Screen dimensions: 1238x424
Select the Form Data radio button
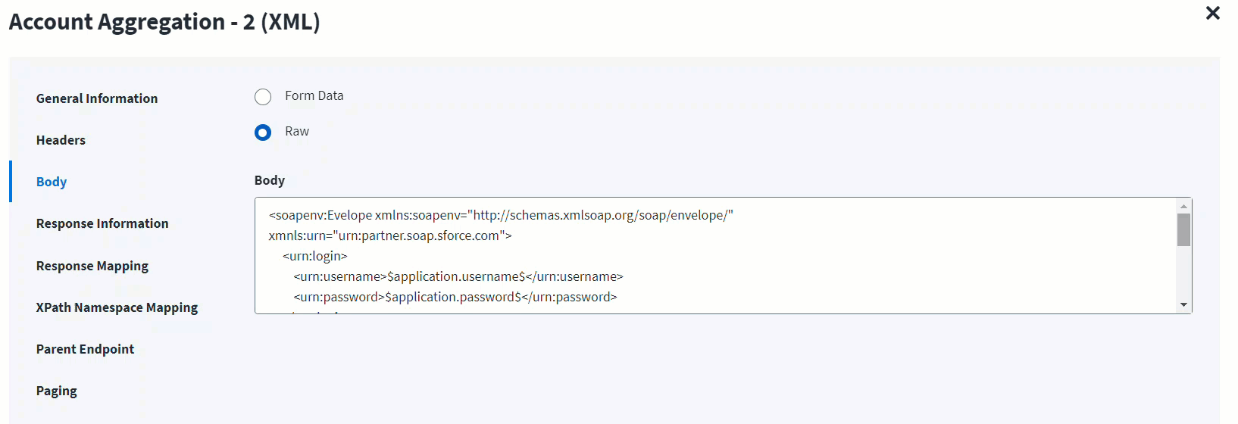click(x=263, y=97)
